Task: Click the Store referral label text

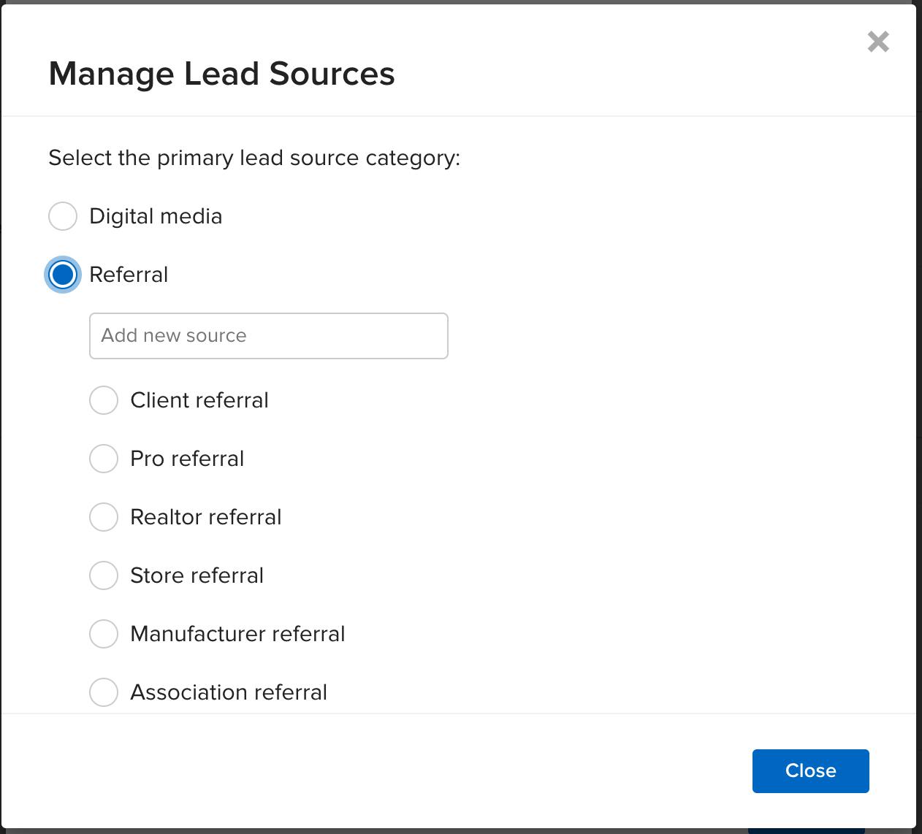Action: (x=196, y=575)
